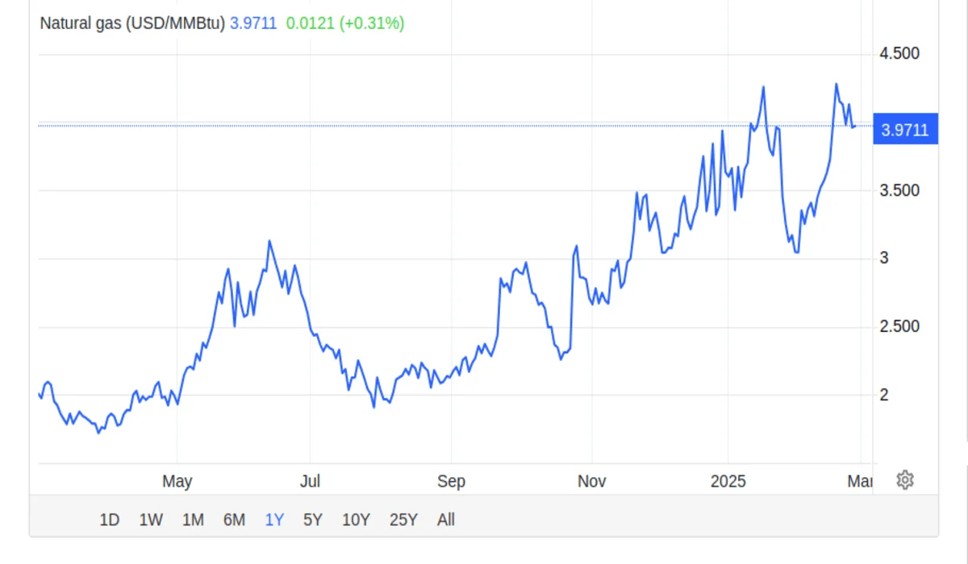Click the 2025 label on time axis
Viewport: 968px width, 564px height.
click(x=728, y=482)
